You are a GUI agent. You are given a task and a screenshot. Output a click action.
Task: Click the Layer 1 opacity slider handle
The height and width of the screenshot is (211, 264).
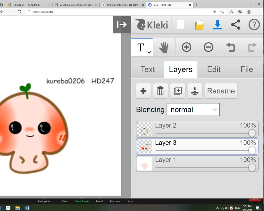point(252,168)
